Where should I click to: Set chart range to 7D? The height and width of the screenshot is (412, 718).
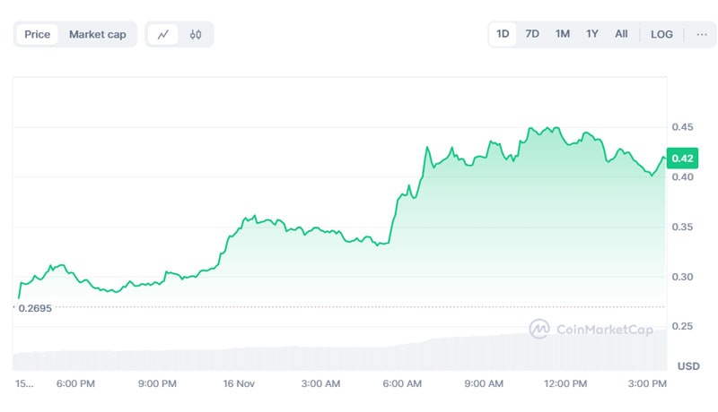(532, 34)
